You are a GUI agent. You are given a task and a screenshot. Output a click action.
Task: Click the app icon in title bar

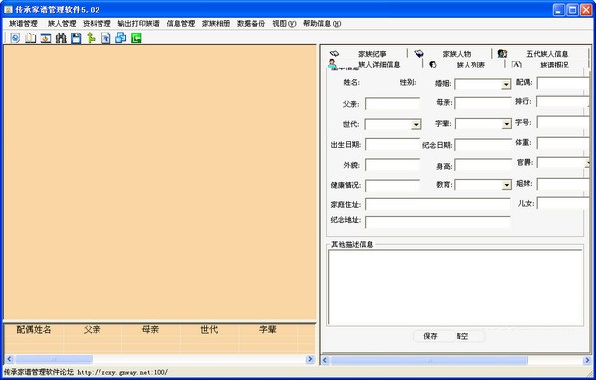click(x=8, y=10)
